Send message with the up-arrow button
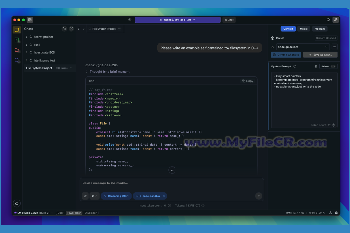350x233 pixels. point(259,196)
